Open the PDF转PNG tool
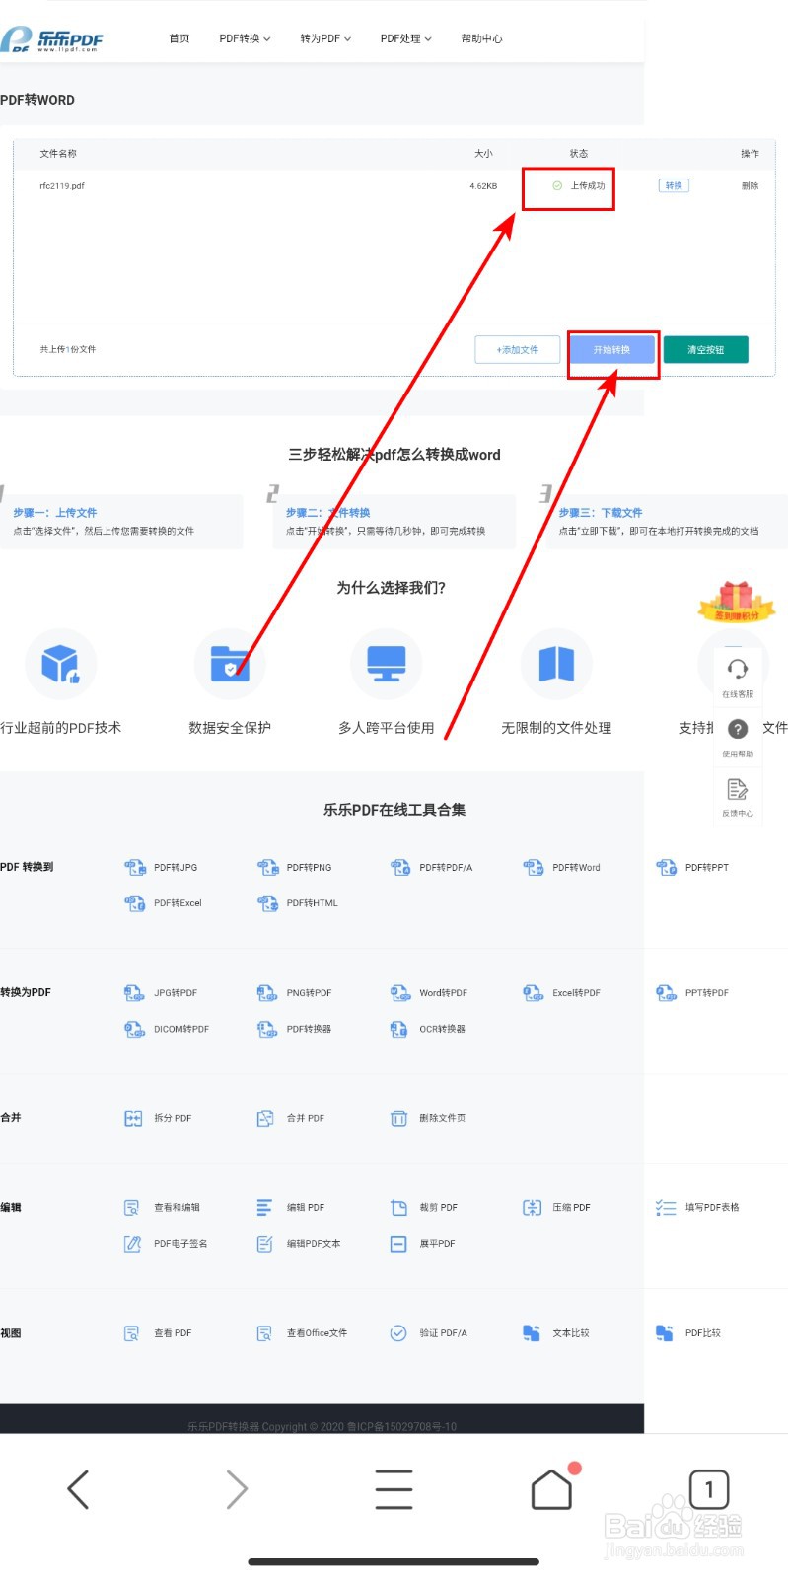Image resolution: width=788 pixels, height=1578 pixels. point(294,868)
